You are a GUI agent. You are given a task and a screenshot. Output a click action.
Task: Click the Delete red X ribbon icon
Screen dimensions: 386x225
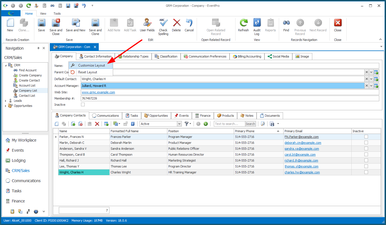pyautogui.click(x=176, y=23)
